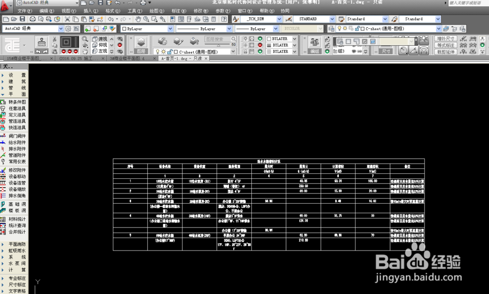The height and width of the screenshot is (294, 489).
Task: Select the 左视 left view option
Action: tap(100, 51)
